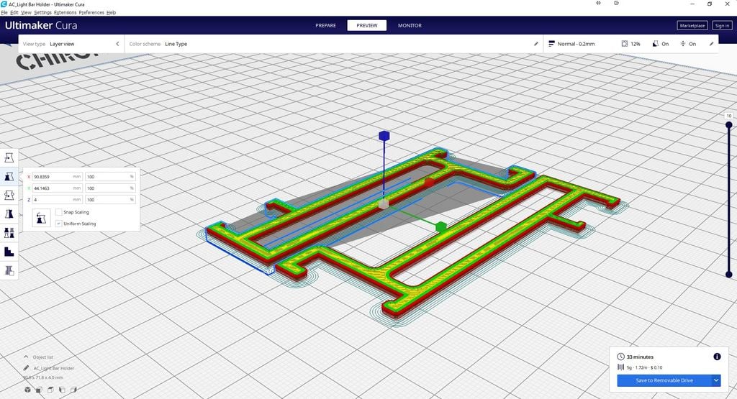The height and width of the screenshot is (399, 737).
Task: Uncheck the Uniform Scaling checkbox
Action: click(x=59, y=224)
